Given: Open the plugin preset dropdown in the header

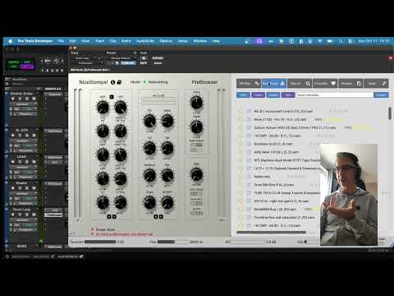Looking at the screenshot, I should pyautogui.click(x=122, y=58).
